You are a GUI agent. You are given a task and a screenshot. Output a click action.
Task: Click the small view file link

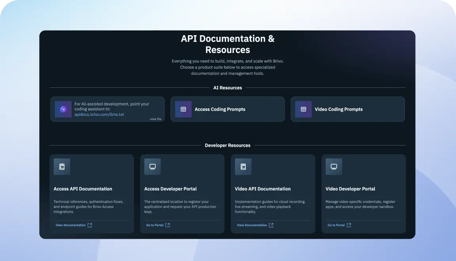point(156,119)
